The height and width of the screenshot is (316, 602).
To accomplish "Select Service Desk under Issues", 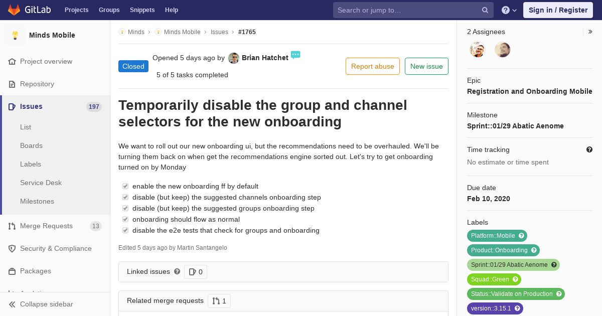I will pos(41,183).
